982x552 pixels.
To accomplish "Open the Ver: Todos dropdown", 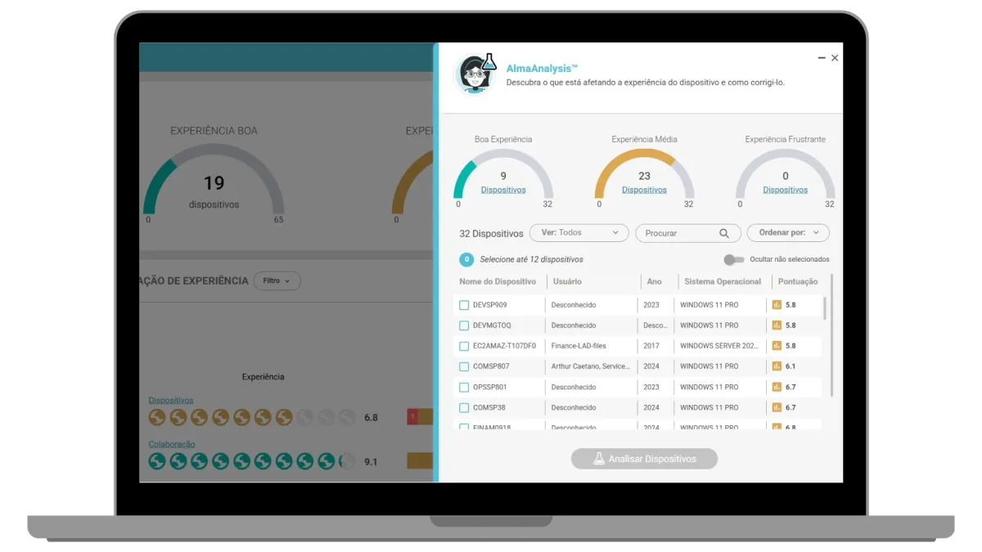I will [x=579, y=233].
